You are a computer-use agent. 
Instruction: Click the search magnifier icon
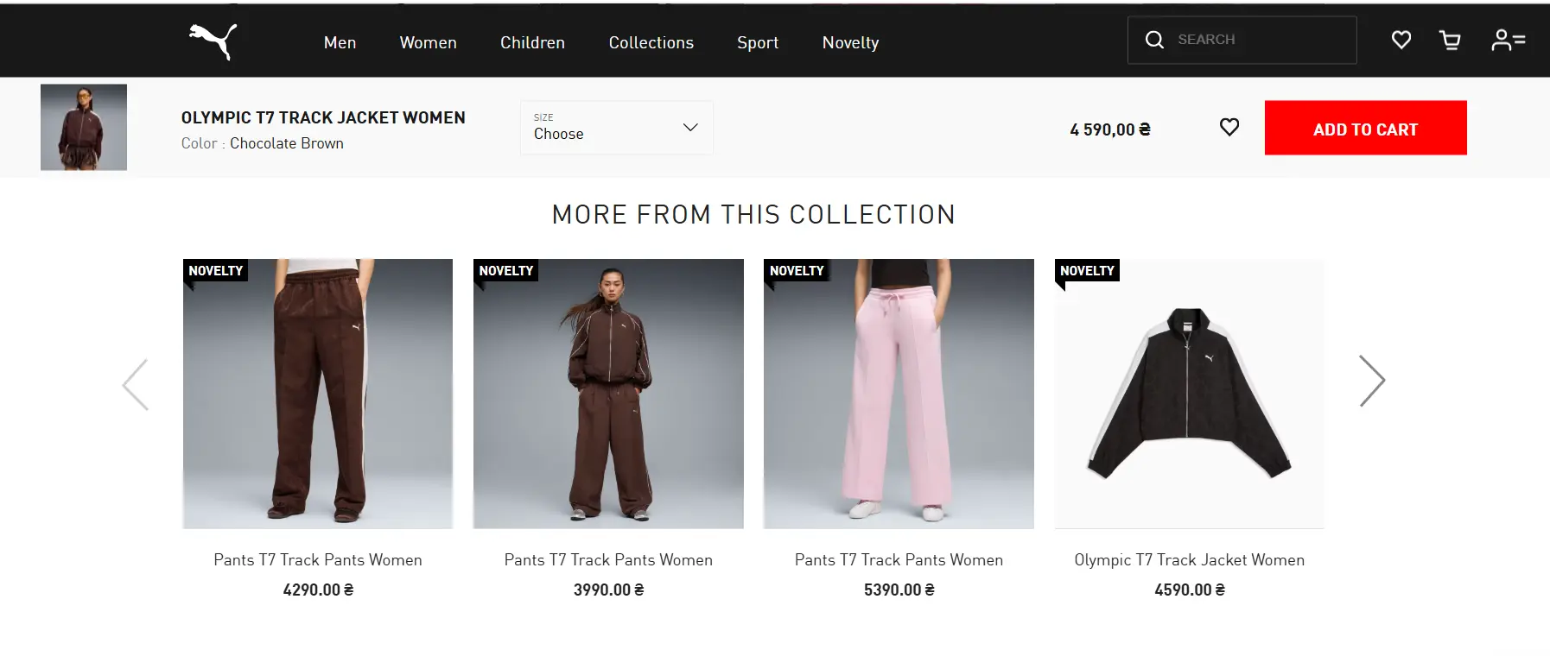1155,39
